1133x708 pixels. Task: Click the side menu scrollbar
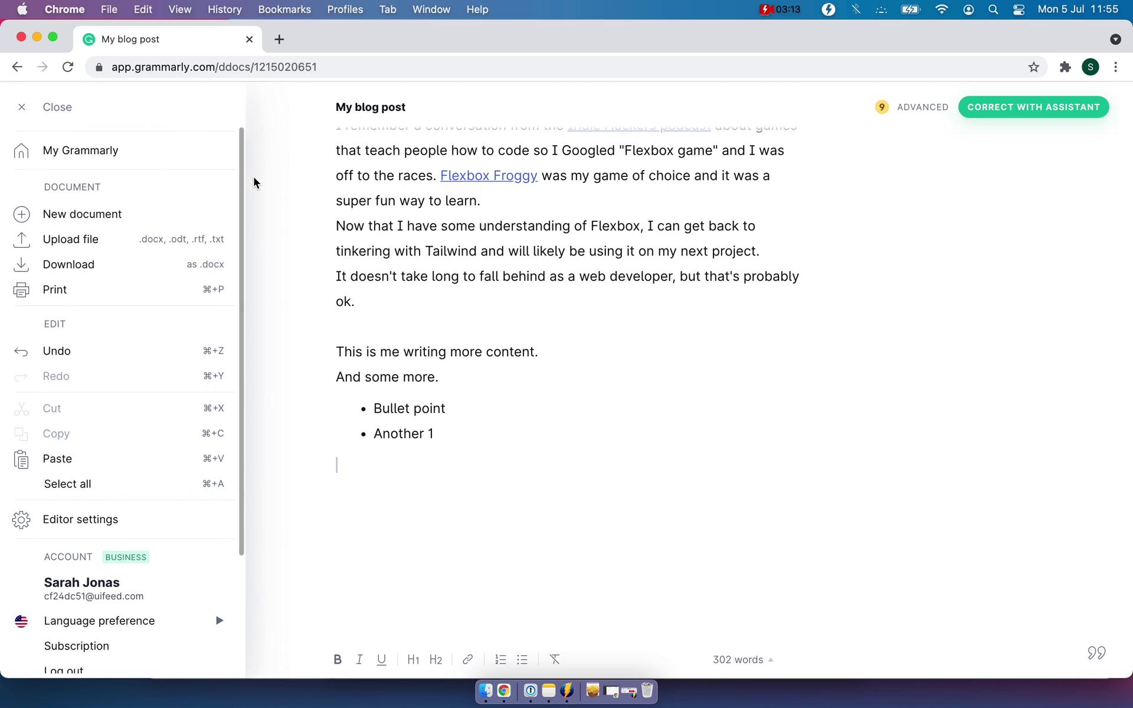click(241, 341)
